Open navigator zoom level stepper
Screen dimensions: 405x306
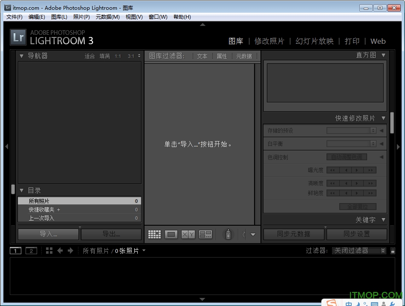pyautogui.click(x=139, y=56)
